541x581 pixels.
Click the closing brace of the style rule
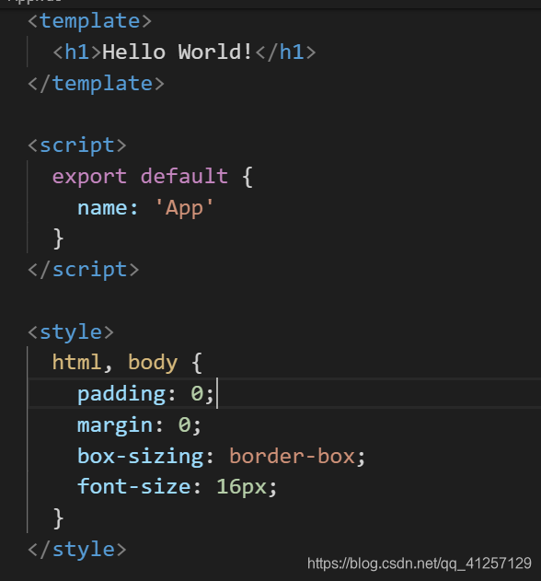point(59,518)
